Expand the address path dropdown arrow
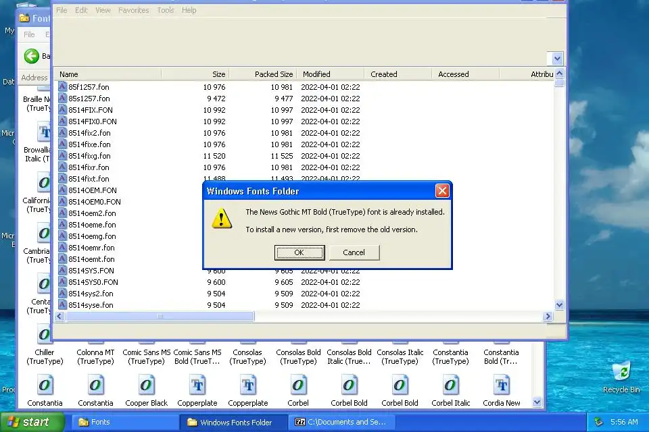The image size is (649, 432). pos(557,59)
